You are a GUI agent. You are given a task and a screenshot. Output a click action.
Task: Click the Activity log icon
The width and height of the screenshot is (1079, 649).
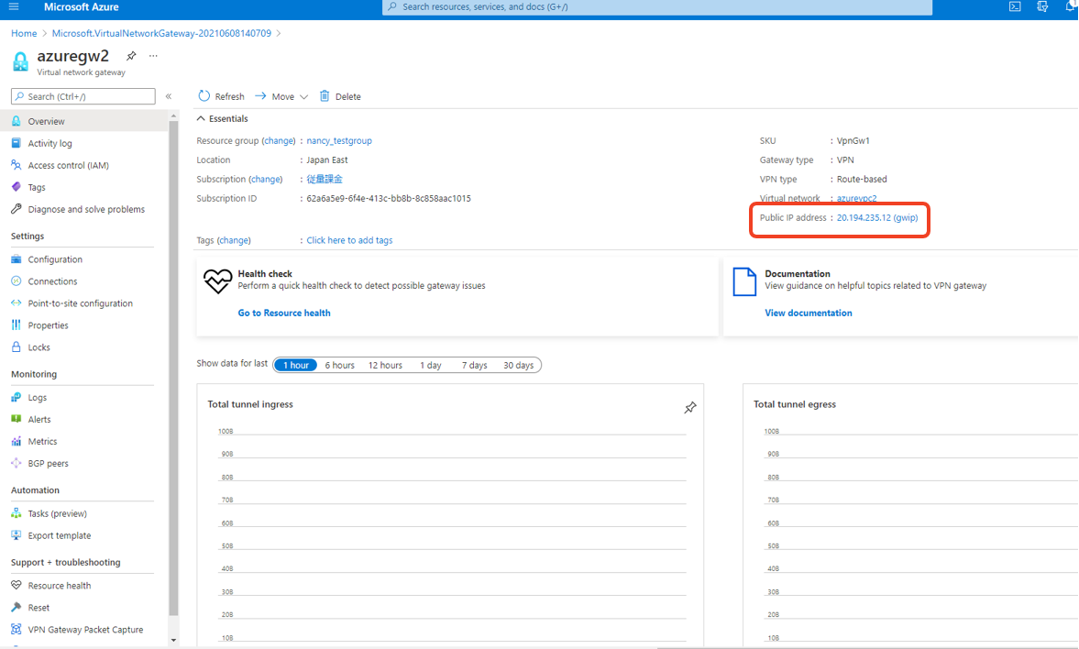[17, 143]
